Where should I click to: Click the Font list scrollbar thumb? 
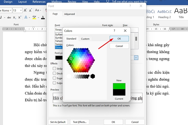(136, 39)
